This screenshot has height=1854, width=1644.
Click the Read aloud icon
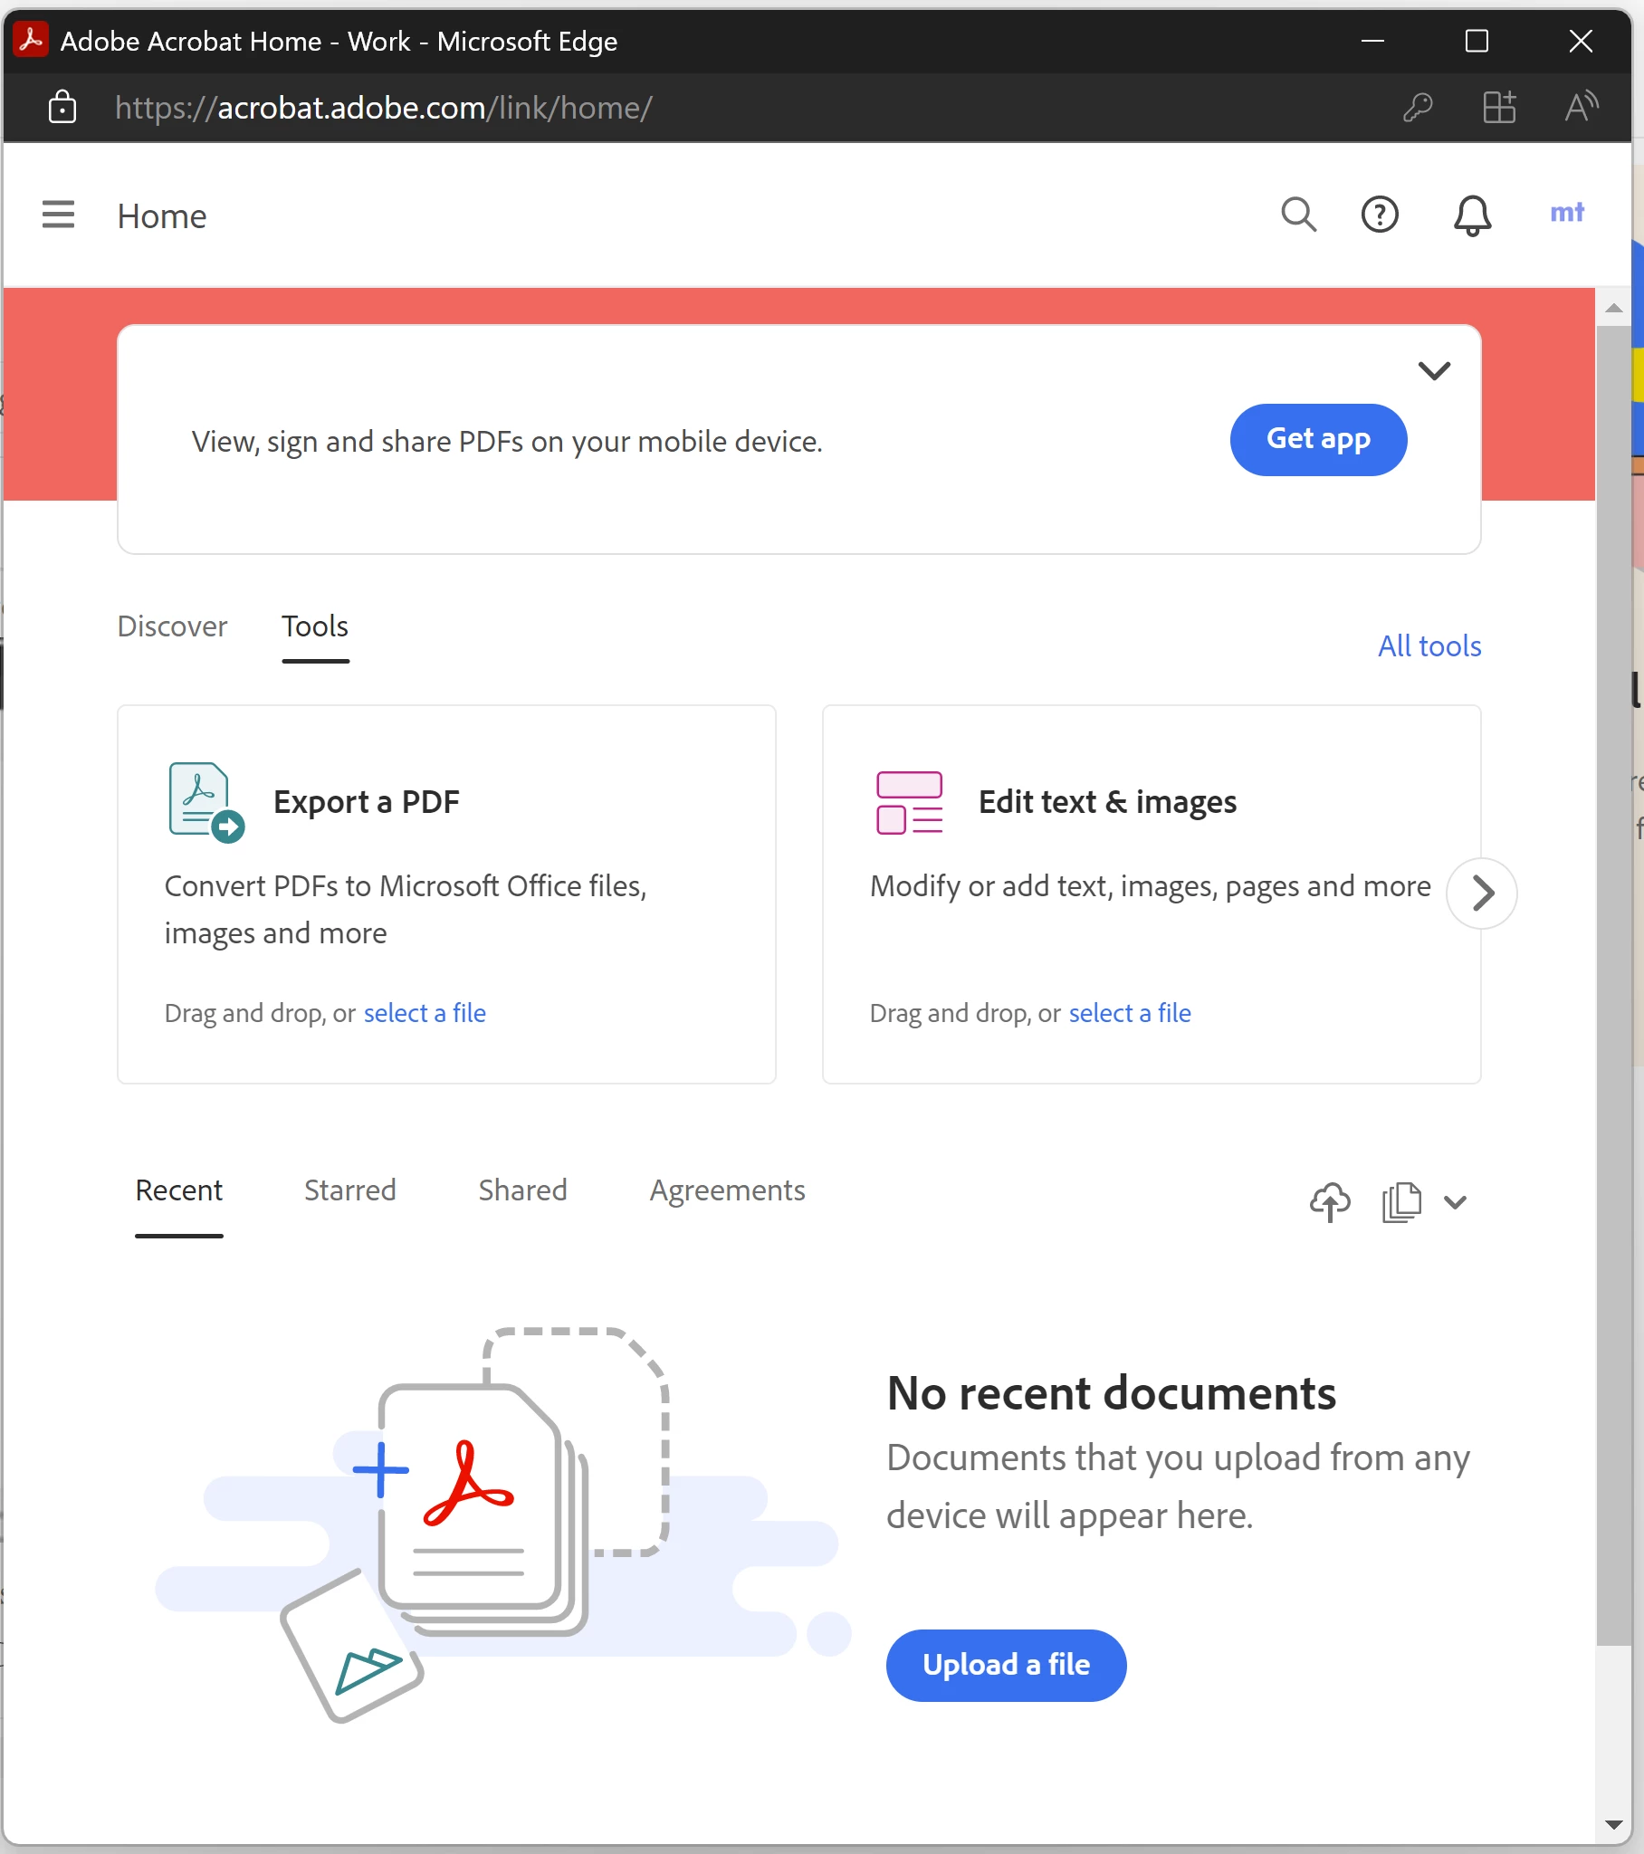(x=1582, y=107)
